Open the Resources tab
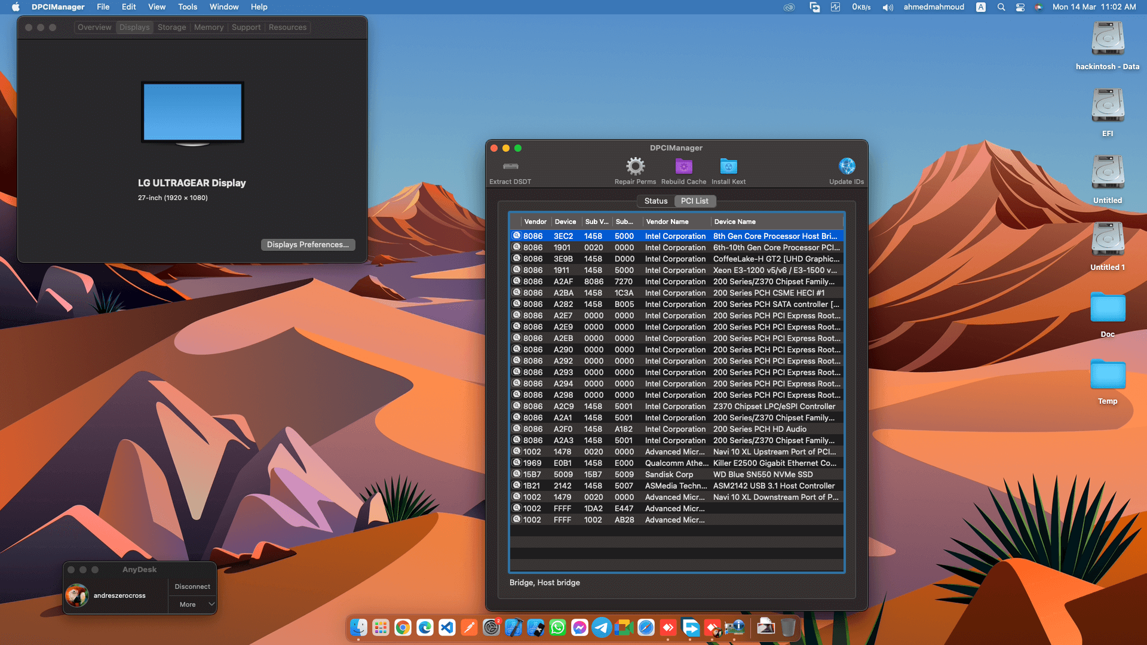This screenshot has width=1147, height=645. coord(287,27)
